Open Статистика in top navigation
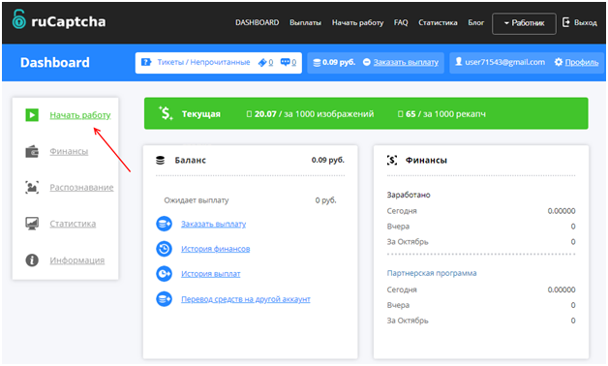This screenshot has height=366, width=608. click(438, 23)
